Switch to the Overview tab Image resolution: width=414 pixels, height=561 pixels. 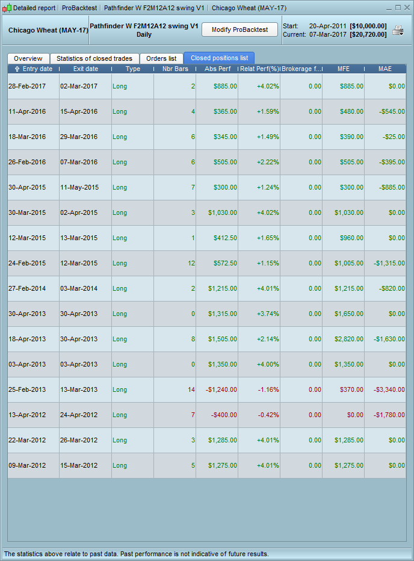[28, 58]
